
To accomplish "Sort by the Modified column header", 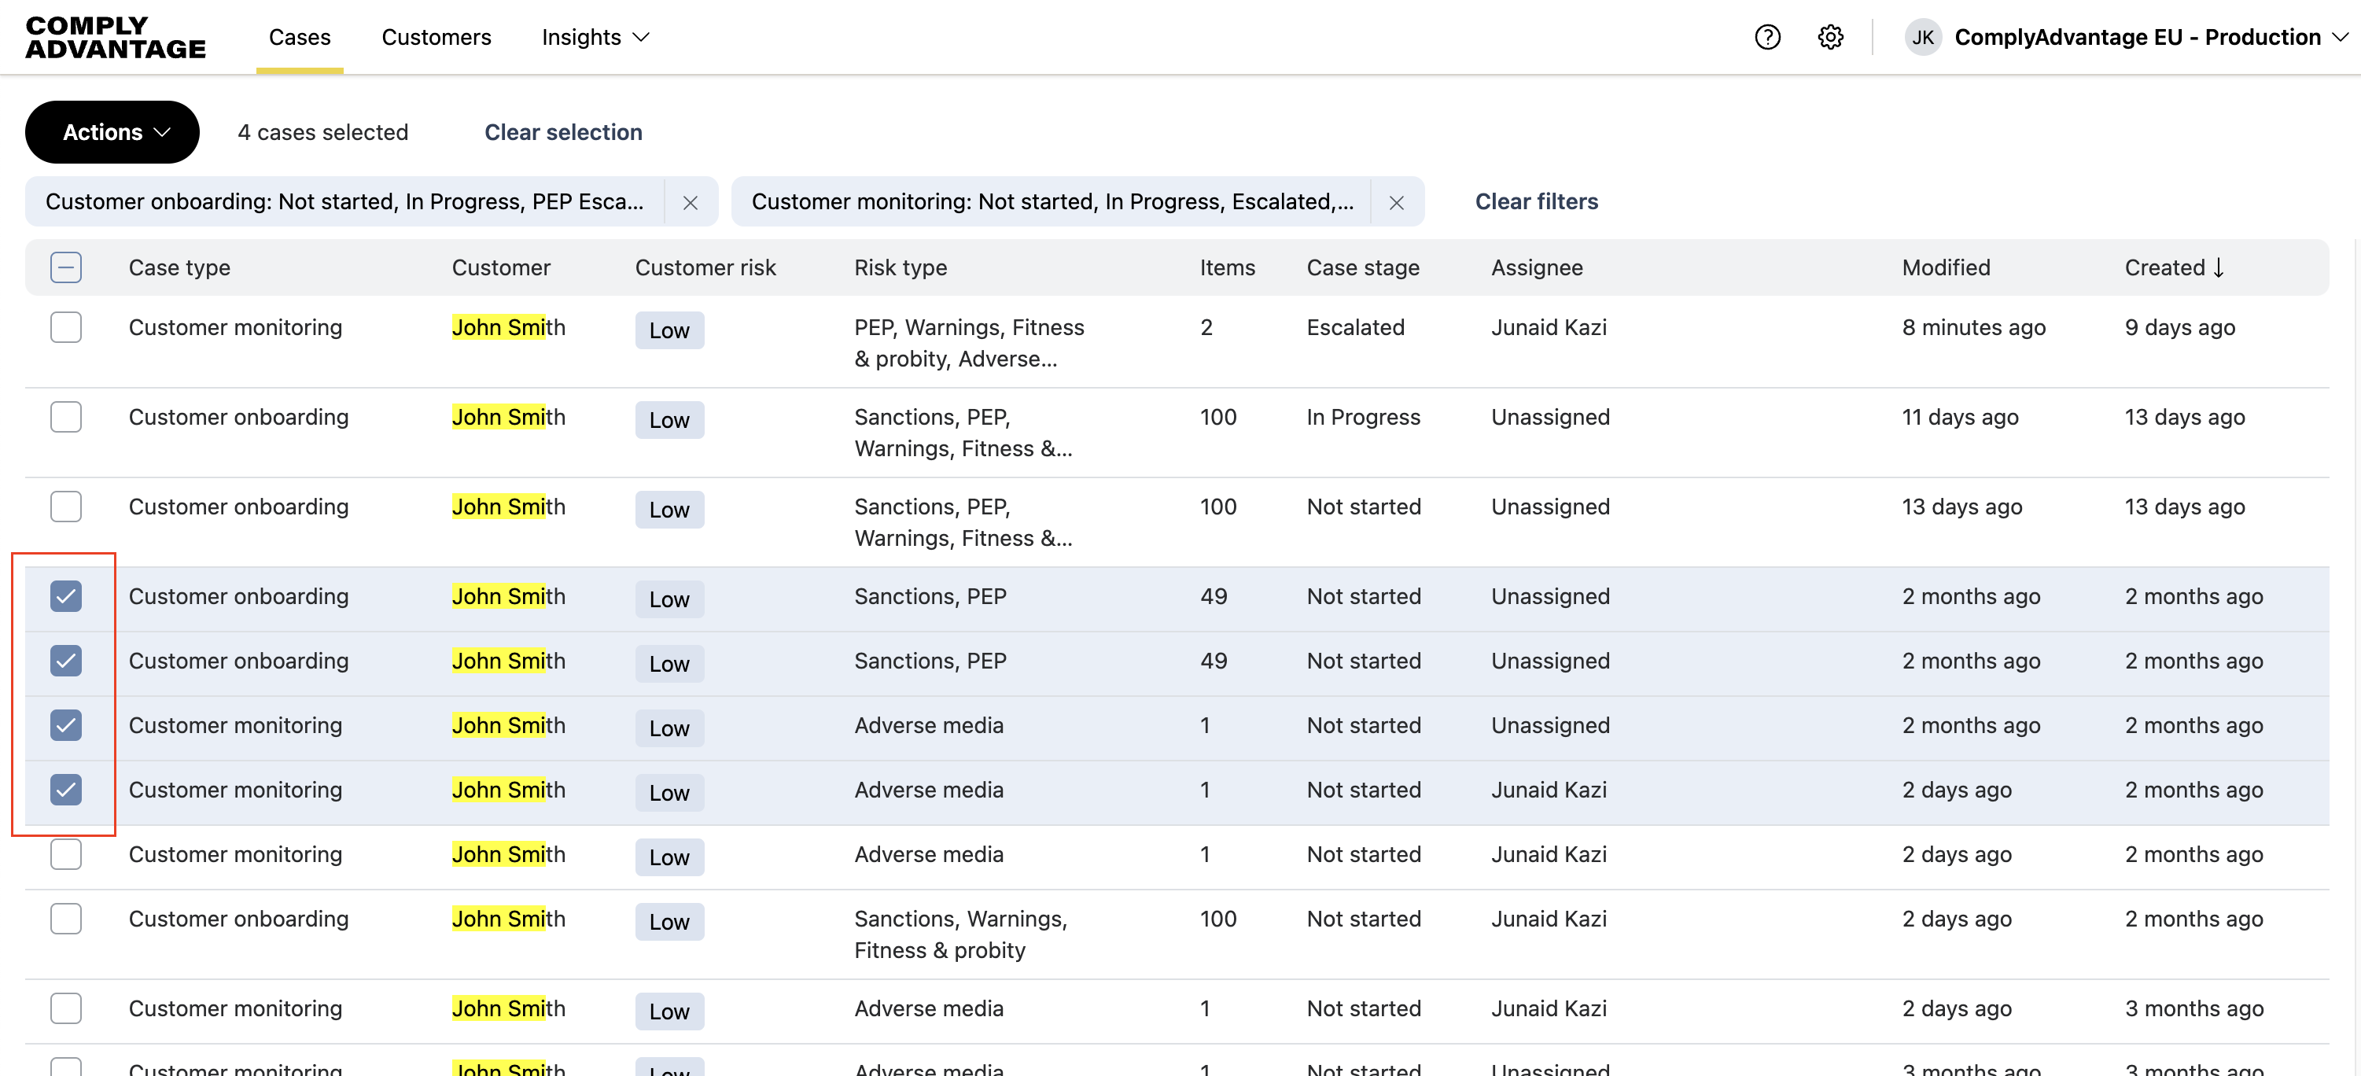I will [1946, 267].
